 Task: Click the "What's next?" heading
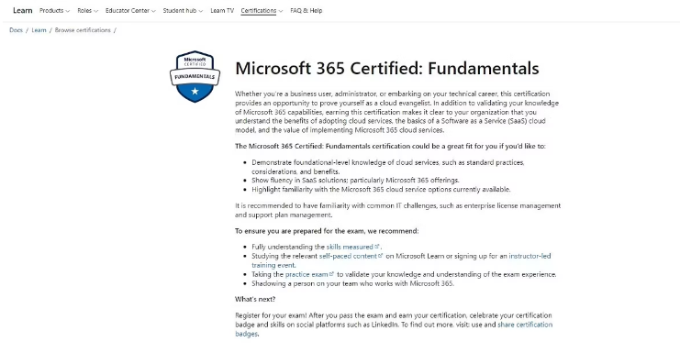255,299
